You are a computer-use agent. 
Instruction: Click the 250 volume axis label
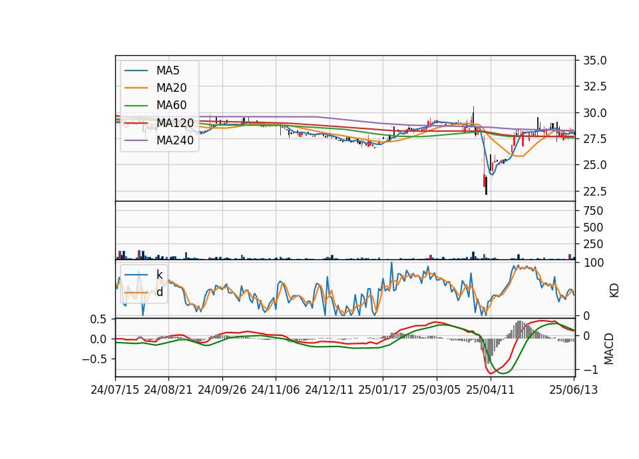coord(593,244)
